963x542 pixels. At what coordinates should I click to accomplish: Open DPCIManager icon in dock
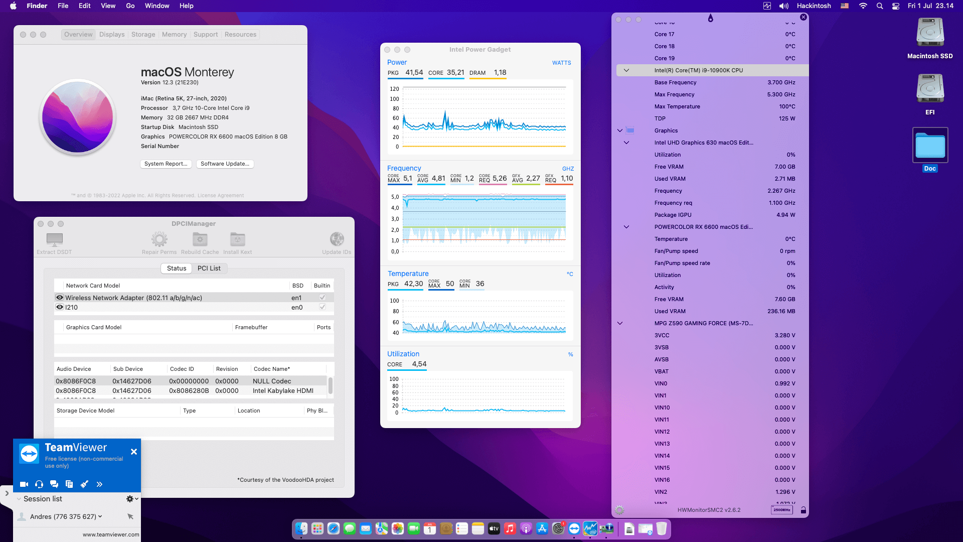(x=606, y=528)
